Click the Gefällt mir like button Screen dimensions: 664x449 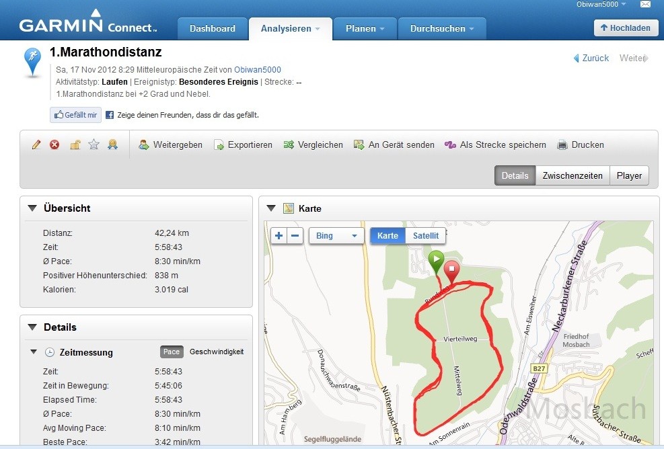tap(75, 115)
